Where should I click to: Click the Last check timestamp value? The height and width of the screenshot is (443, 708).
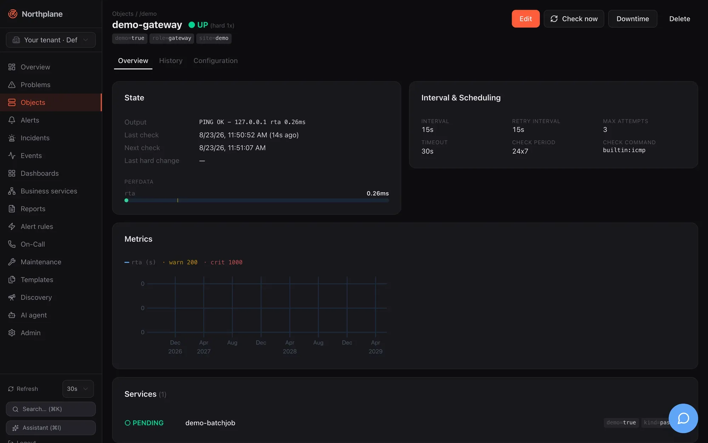tap(249, 135)
